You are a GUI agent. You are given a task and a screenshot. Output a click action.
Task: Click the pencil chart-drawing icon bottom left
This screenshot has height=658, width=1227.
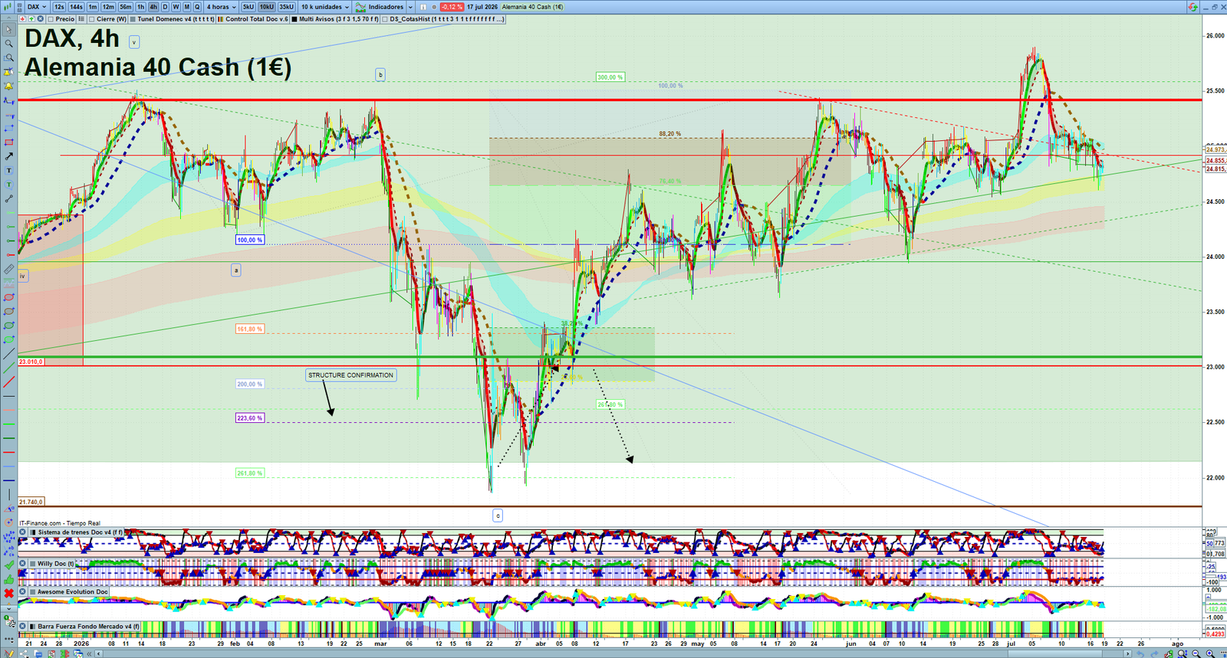(x=8, y=653)
